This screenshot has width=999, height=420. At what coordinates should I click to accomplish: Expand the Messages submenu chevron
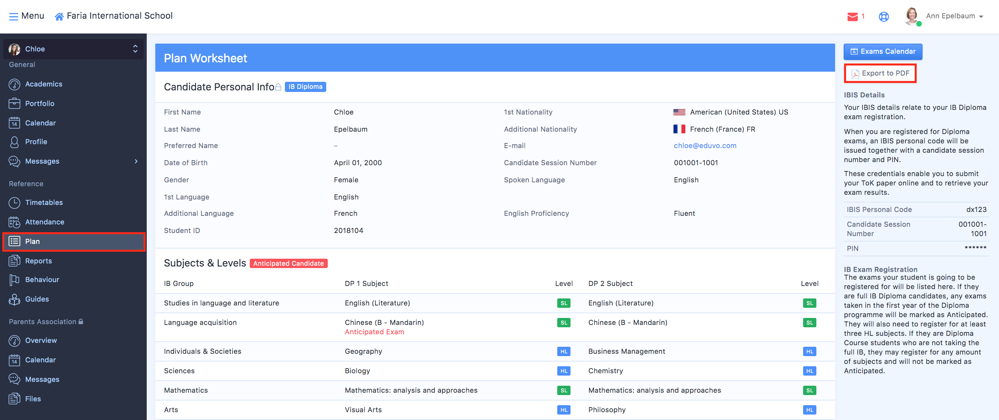click(x=136, y=161)
